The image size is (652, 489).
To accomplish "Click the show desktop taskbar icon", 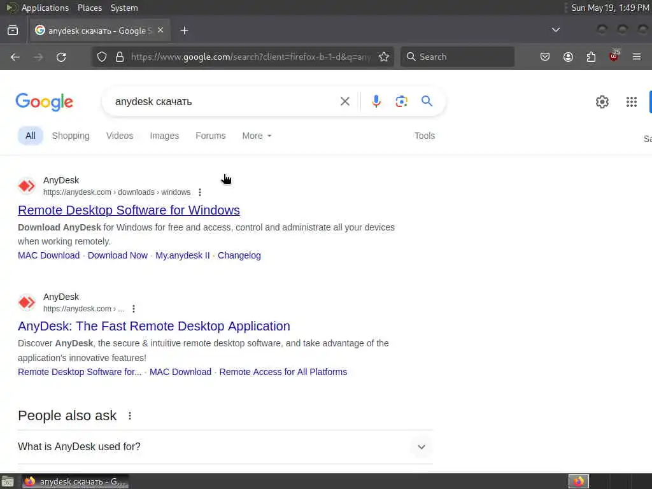I will [x=8, y=481].
